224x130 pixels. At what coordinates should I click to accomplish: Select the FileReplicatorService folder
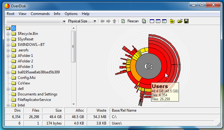tap(34, 100)
